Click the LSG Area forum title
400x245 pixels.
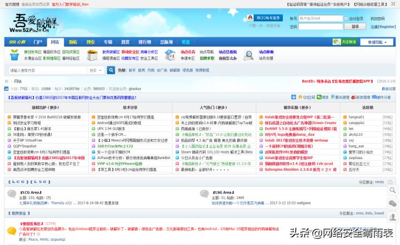click(223, 192)
